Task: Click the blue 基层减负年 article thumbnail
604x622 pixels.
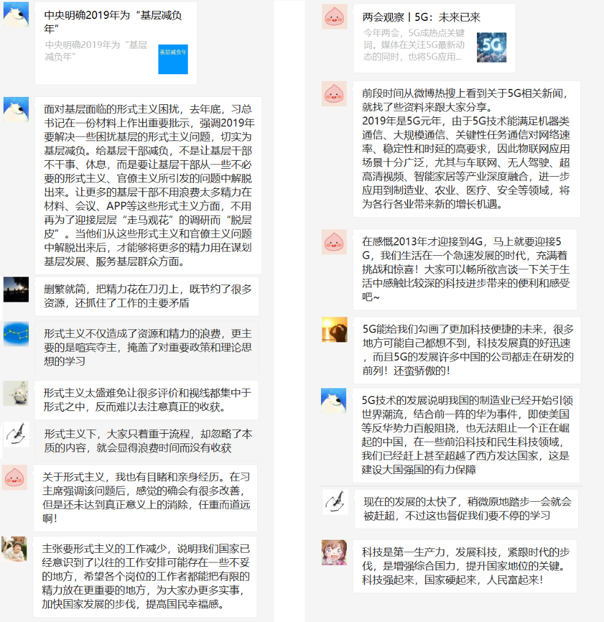Action: [x=172, y=59]
